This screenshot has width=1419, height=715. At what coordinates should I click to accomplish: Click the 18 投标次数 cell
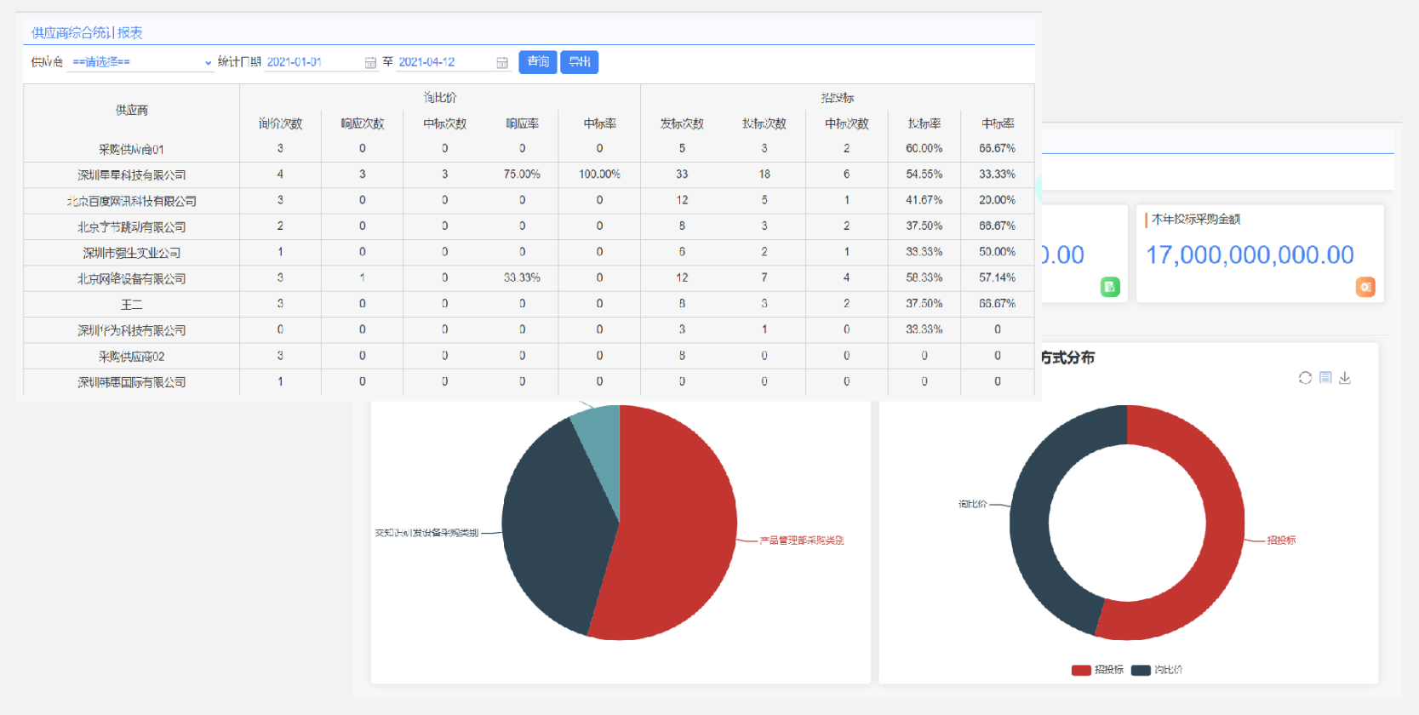click(764, 174)
